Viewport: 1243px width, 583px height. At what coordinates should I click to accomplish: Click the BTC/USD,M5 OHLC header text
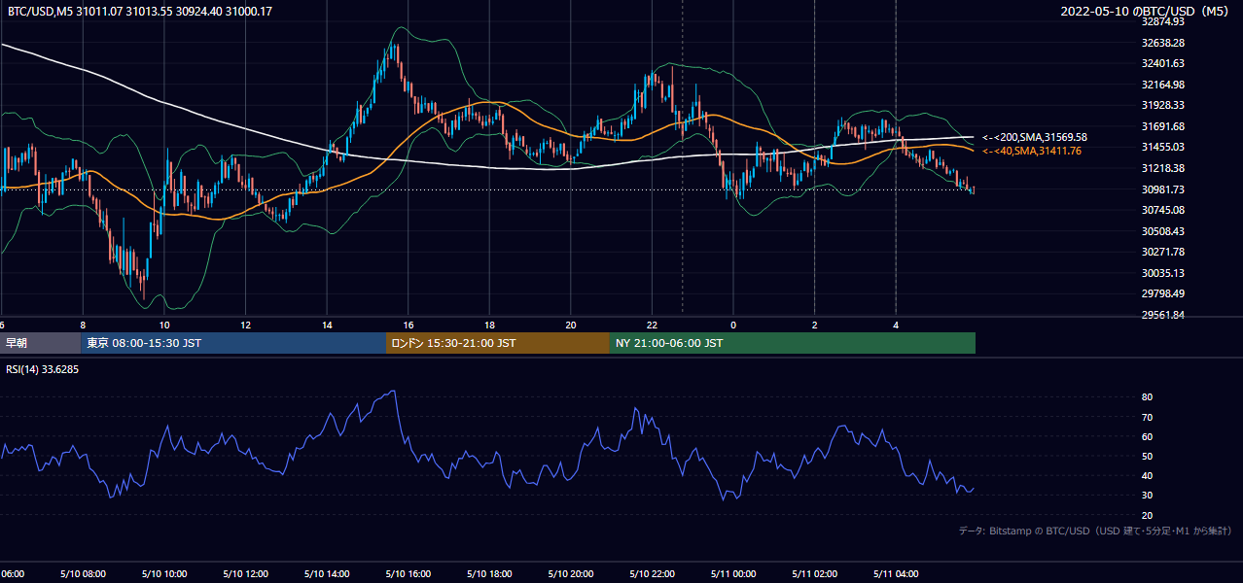click(x=139, y=11)
